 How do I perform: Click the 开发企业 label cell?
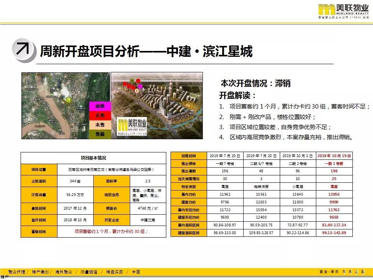tap(112, 220)
